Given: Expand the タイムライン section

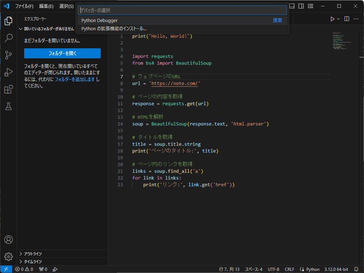Looking at the screenshot, I should pos(62,262).
